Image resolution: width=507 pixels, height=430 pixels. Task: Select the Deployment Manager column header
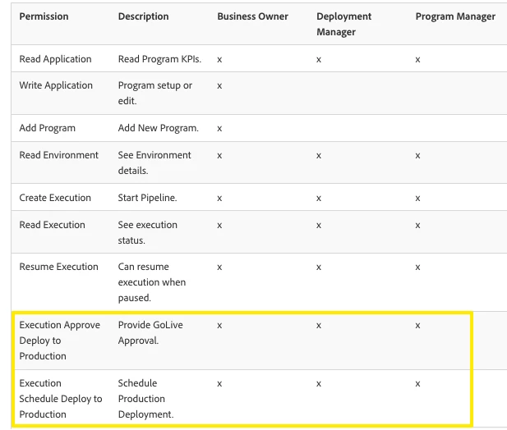(x=343, y=25)
